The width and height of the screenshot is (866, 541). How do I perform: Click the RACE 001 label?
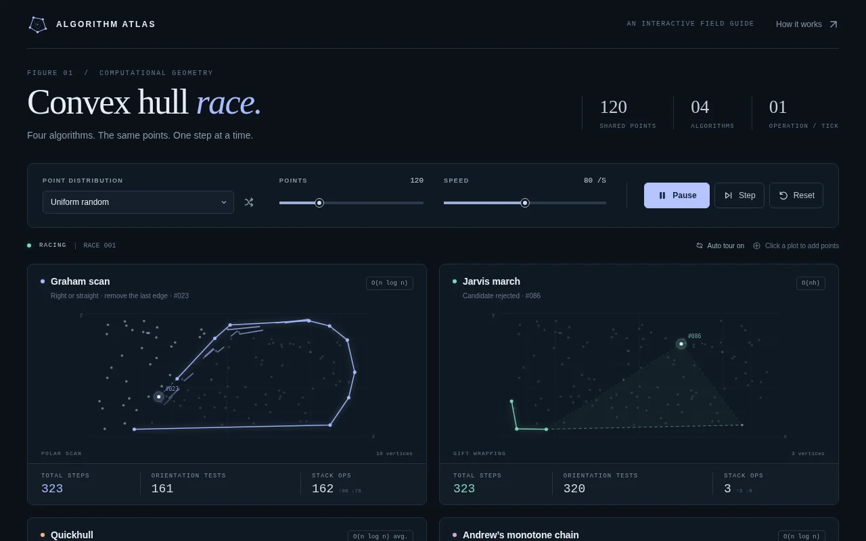coord(99,245)
